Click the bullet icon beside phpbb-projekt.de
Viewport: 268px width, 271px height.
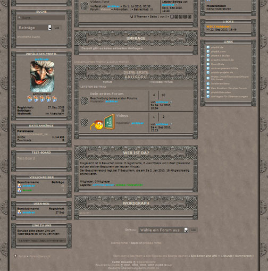(208, 72)
